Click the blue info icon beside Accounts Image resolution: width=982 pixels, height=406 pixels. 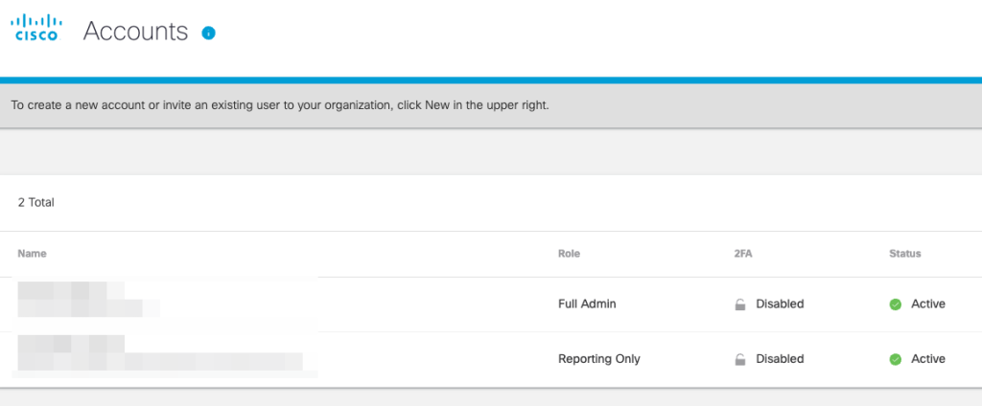pyautogui.click(x=208, y=33)
